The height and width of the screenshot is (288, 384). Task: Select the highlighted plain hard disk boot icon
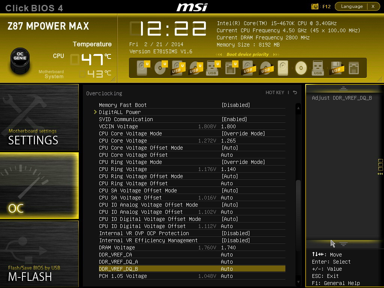pos(283,68)
